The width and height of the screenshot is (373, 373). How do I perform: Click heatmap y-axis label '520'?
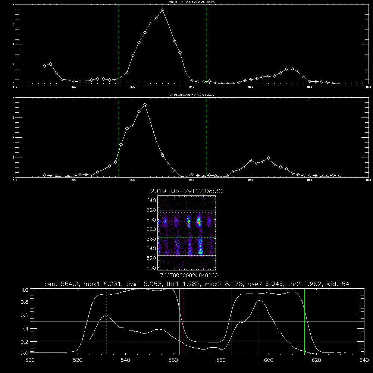click(x=151, y=258)
